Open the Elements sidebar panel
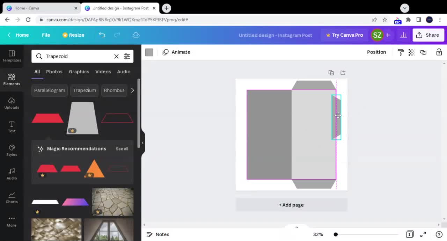 [12, 79]
